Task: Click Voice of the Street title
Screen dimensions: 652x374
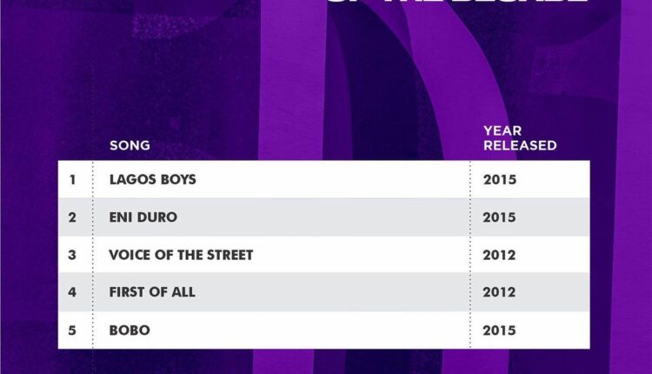Action: point(181,255)
